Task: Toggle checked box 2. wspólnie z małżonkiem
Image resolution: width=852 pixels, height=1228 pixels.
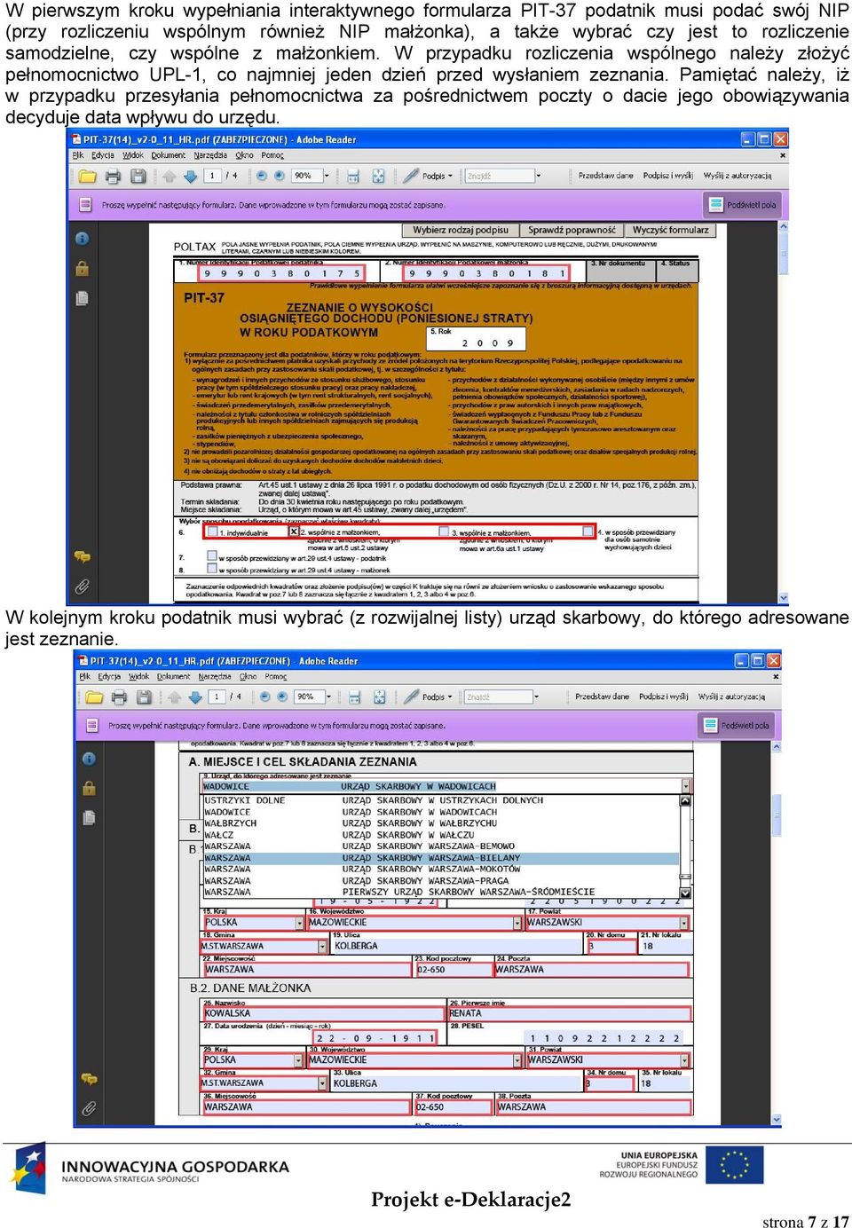Action: tap(294, 532)
